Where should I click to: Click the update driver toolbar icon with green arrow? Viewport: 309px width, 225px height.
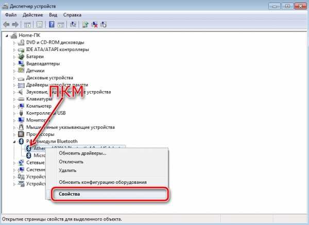tap(85, 25)
